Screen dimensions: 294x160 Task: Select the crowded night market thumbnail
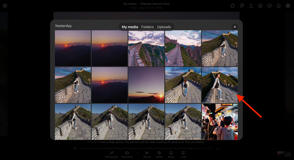[x=220, y=122]
